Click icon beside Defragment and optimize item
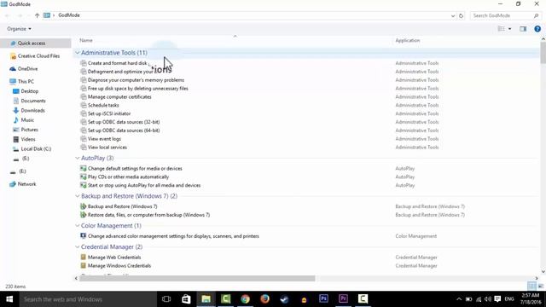 pos(84,72)
